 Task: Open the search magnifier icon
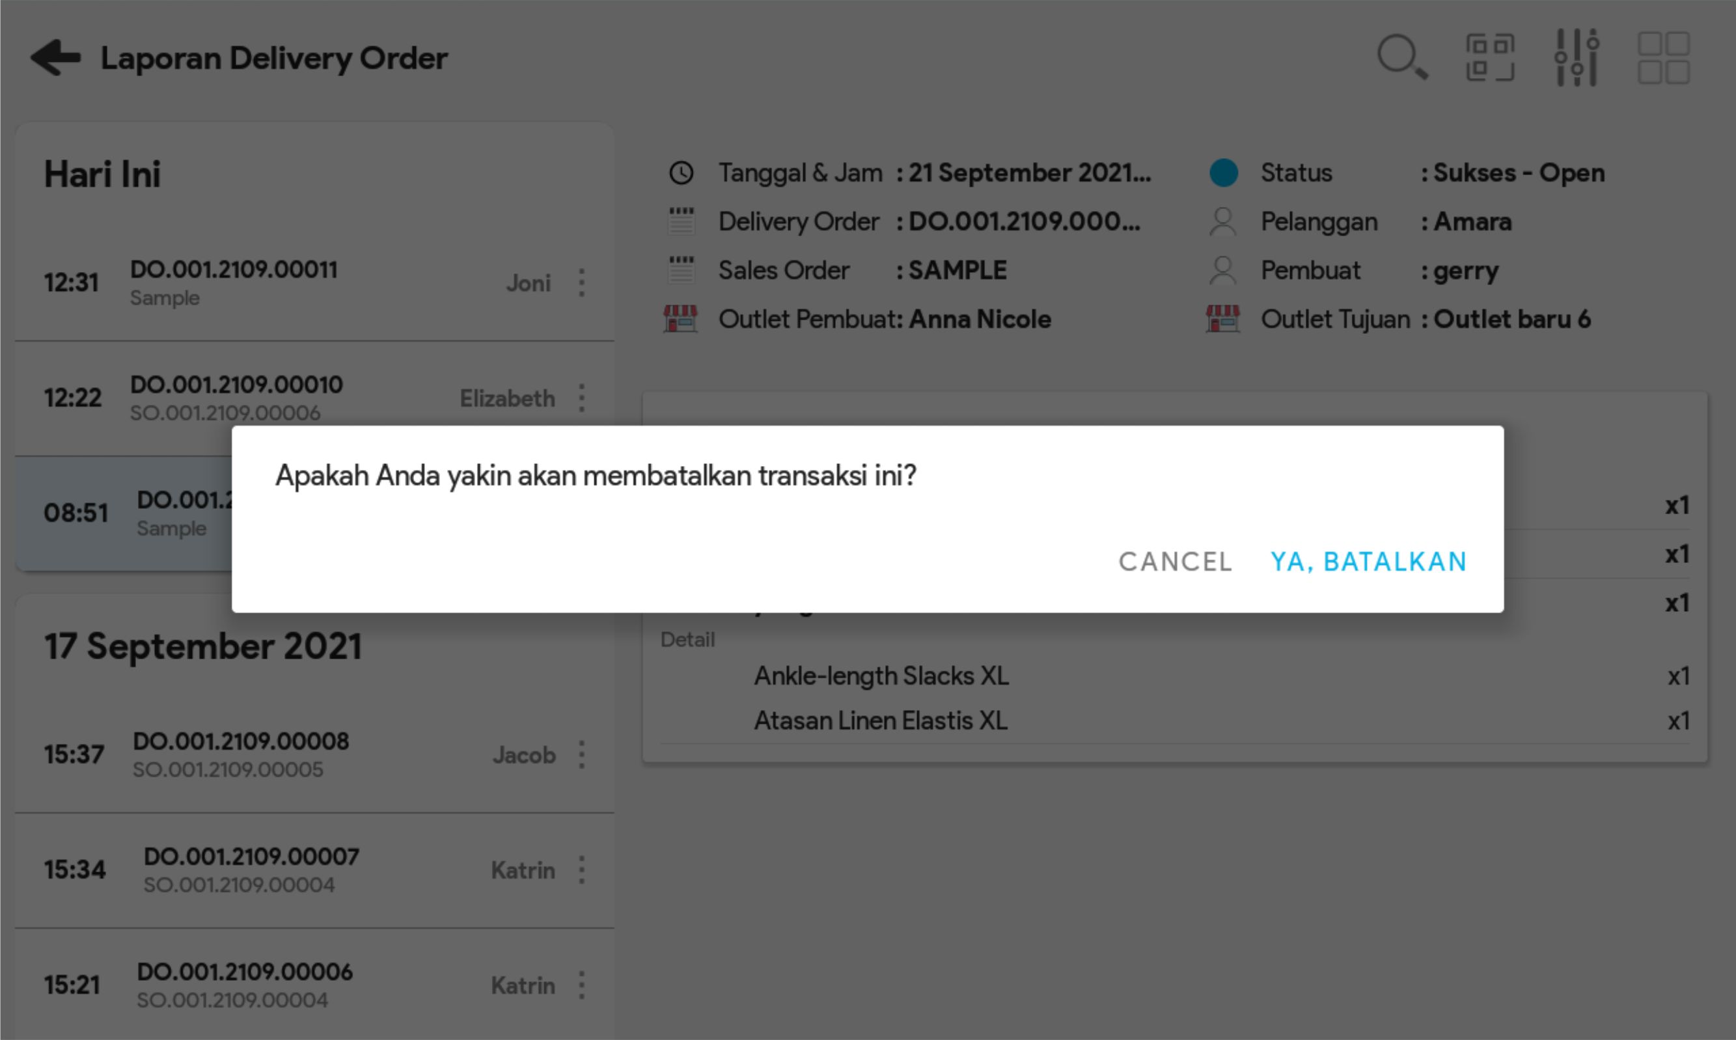(1401, 57)
